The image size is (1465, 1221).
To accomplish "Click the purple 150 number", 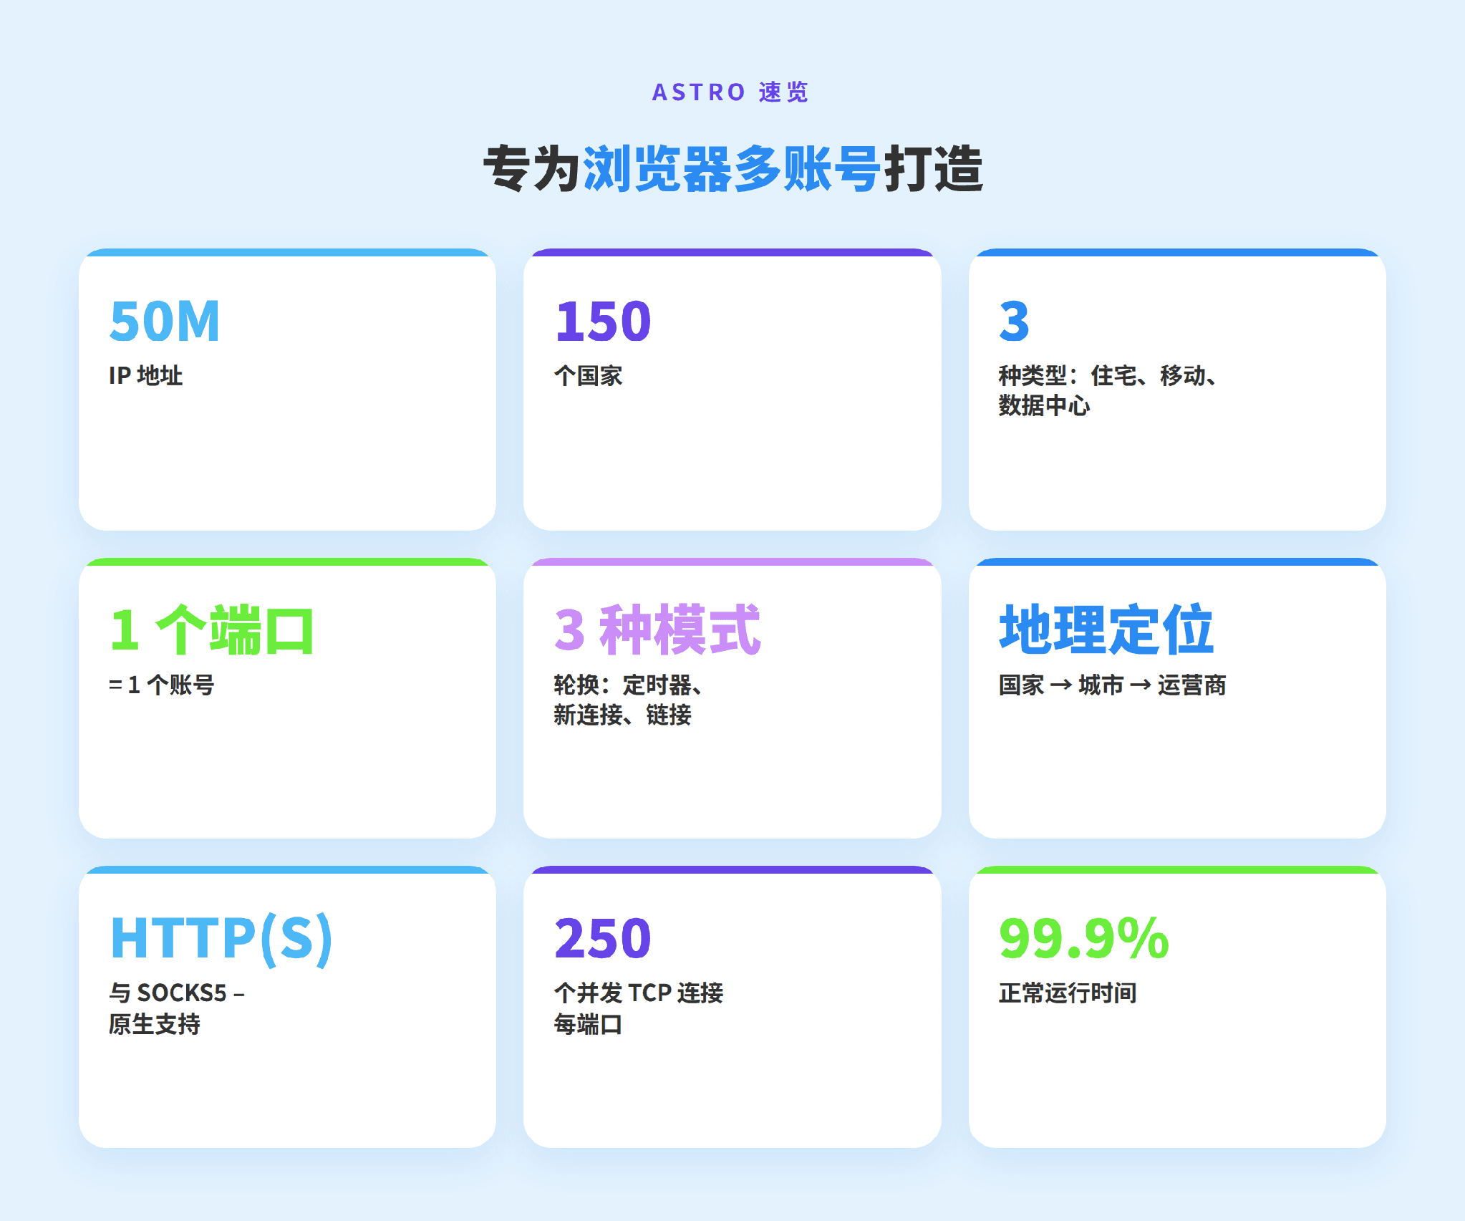I will tap(603, 321).
